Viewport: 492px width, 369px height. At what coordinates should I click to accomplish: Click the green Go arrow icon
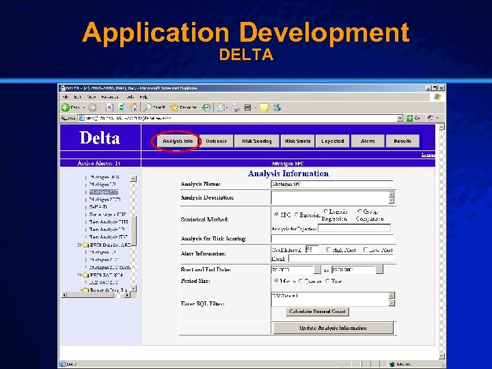(x=409, y=118)
